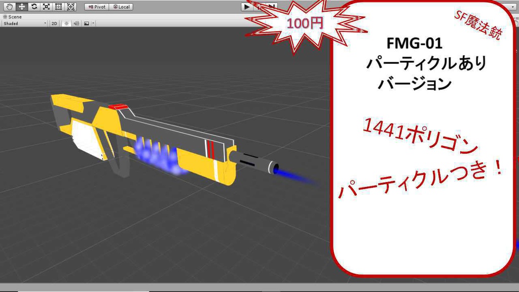The height and width of the screenshot is (292, 519).
Task: Toggle scene effects image icon
Action: pyautogui.click(x=86, y=23)
